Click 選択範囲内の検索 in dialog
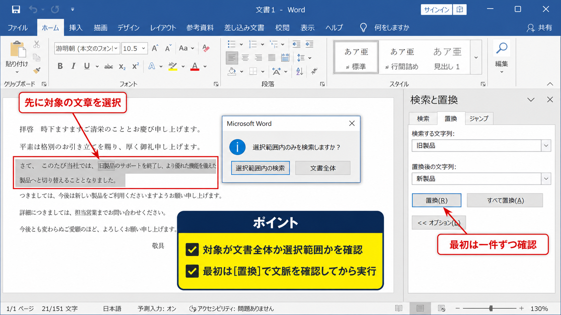This screenshot has width=561, height=315. pyautogui.click(x=260, y=168)
